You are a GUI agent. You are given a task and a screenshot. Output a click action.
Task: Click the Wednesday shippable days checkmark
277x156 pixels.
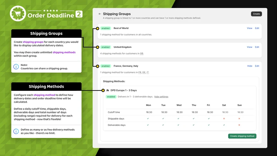coord(178,119)
